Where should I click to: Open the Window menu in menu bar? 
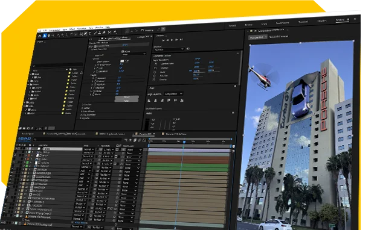[x=99, y=28]
